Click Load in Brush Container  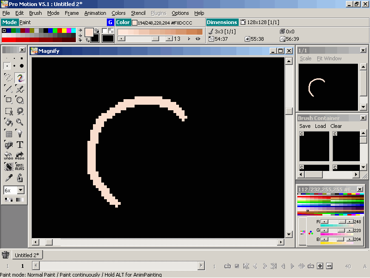coord(320,126)
